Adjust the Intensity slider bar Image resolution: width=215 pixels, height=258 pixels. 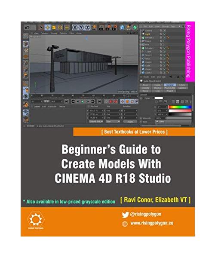click(x=179, y=118)
